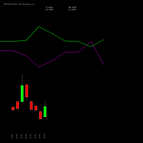Click the 29 Oct red candlestick
This screenshot has width=143, height=143.
pos(40,115)
